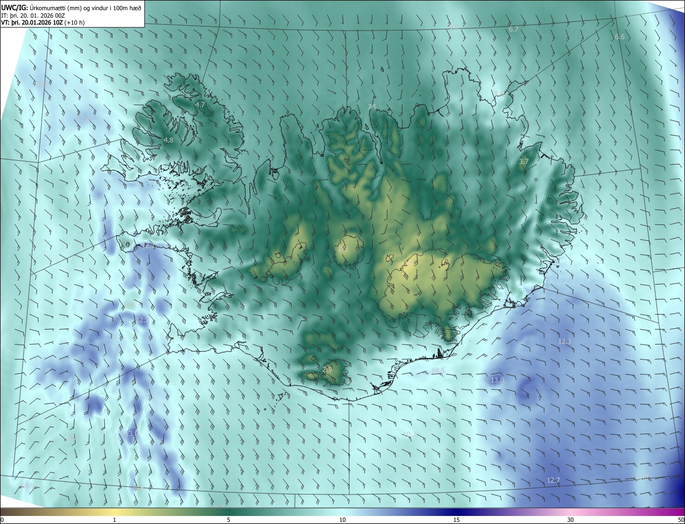Click the pink colour-scale segment above 30
The height and width of the screenshot is (524, 685).
[x=570, y=512]
